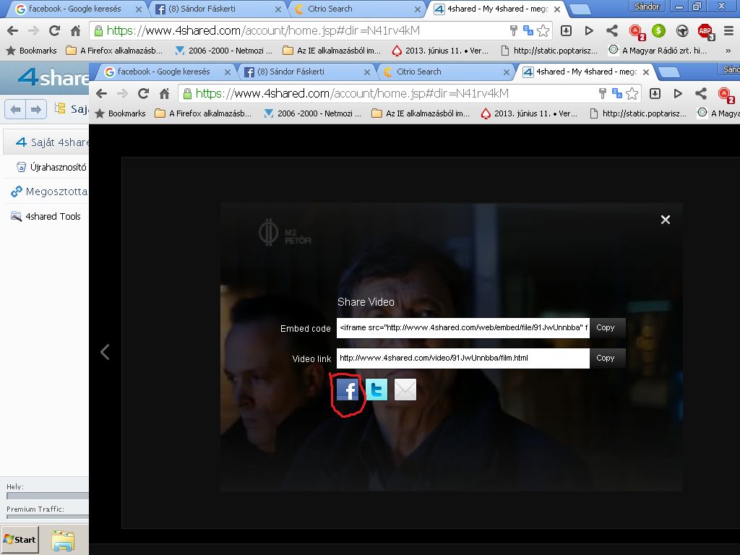Click the star in embedded screenshot address bar
The image size is (740, 555).
coord(632,93)
